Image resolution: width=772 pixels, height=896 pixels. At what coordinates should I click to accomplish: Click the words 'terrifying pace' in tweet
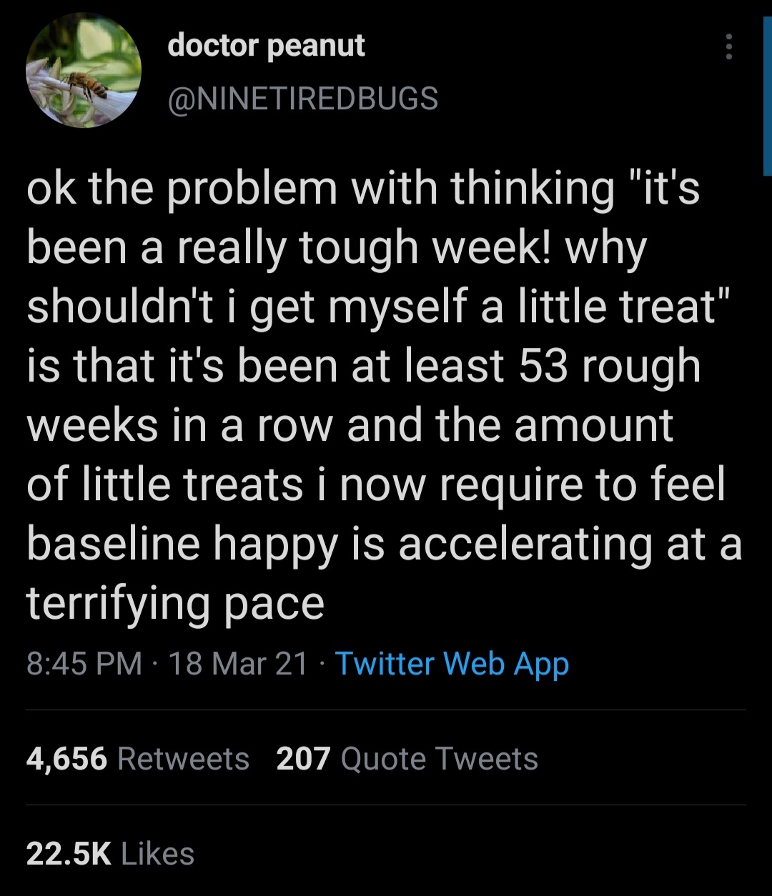pyautogui.click(x=176, y=603)
